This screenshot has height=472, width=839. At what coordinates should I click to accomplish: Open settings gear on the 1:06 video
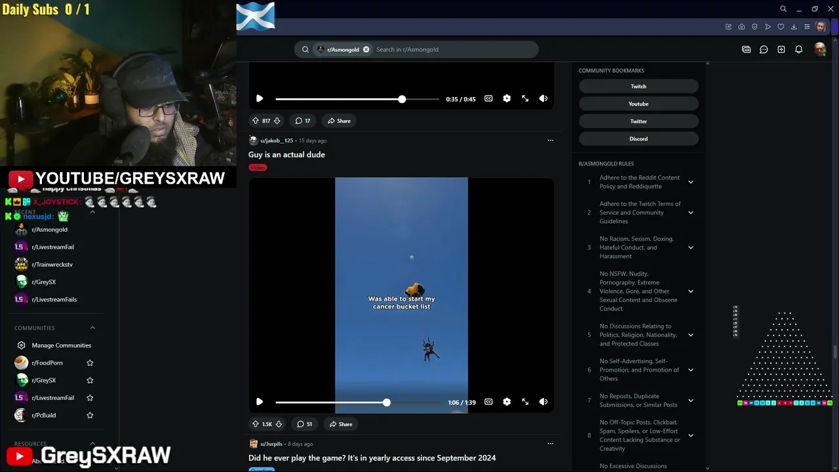(x=507, y=402)
